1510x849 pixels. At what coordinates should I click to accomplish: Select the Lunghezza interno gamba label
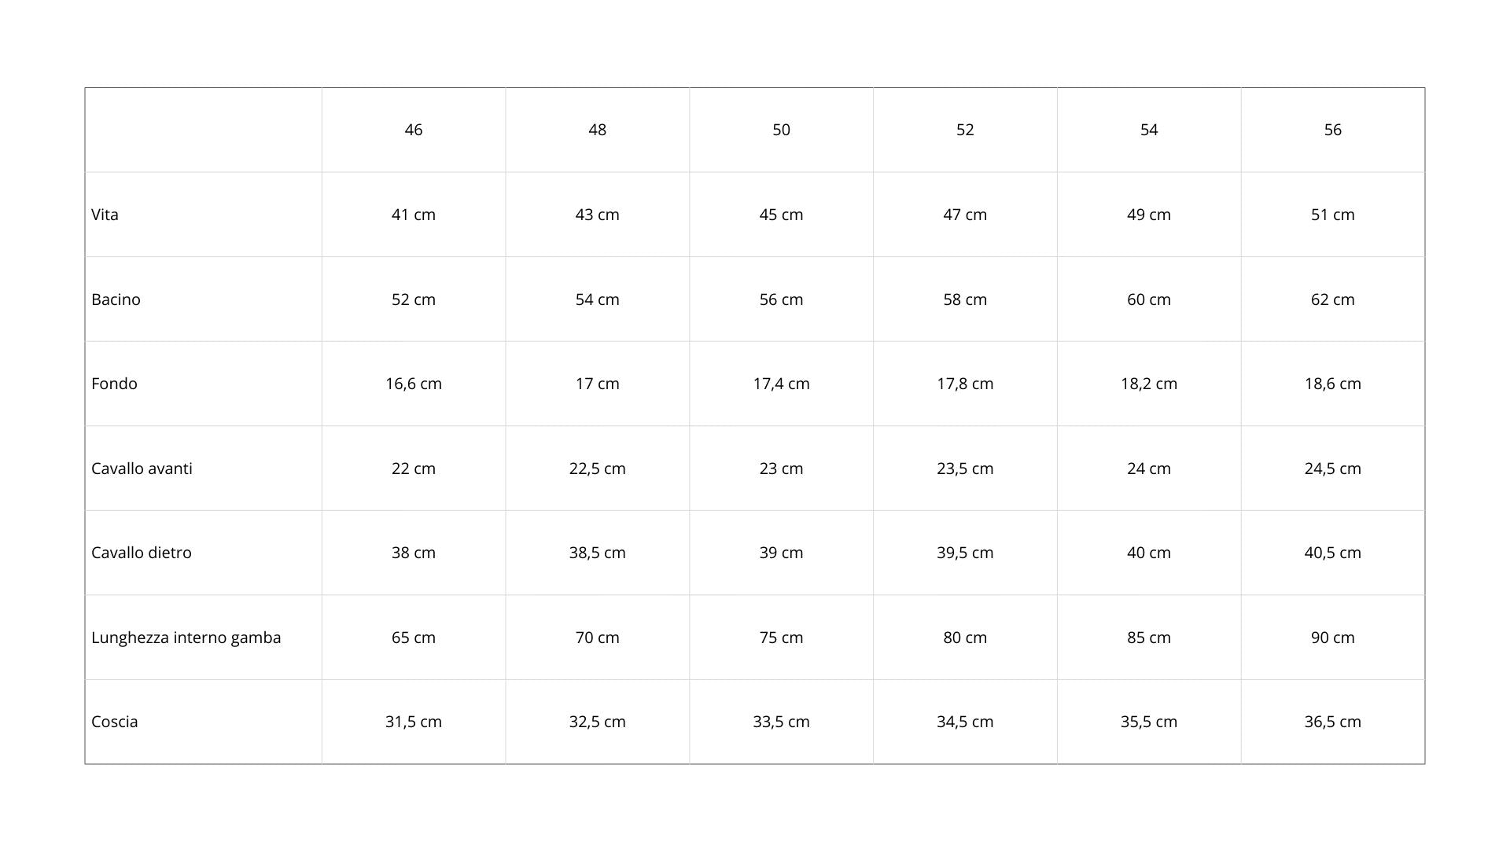coord(186,638)
